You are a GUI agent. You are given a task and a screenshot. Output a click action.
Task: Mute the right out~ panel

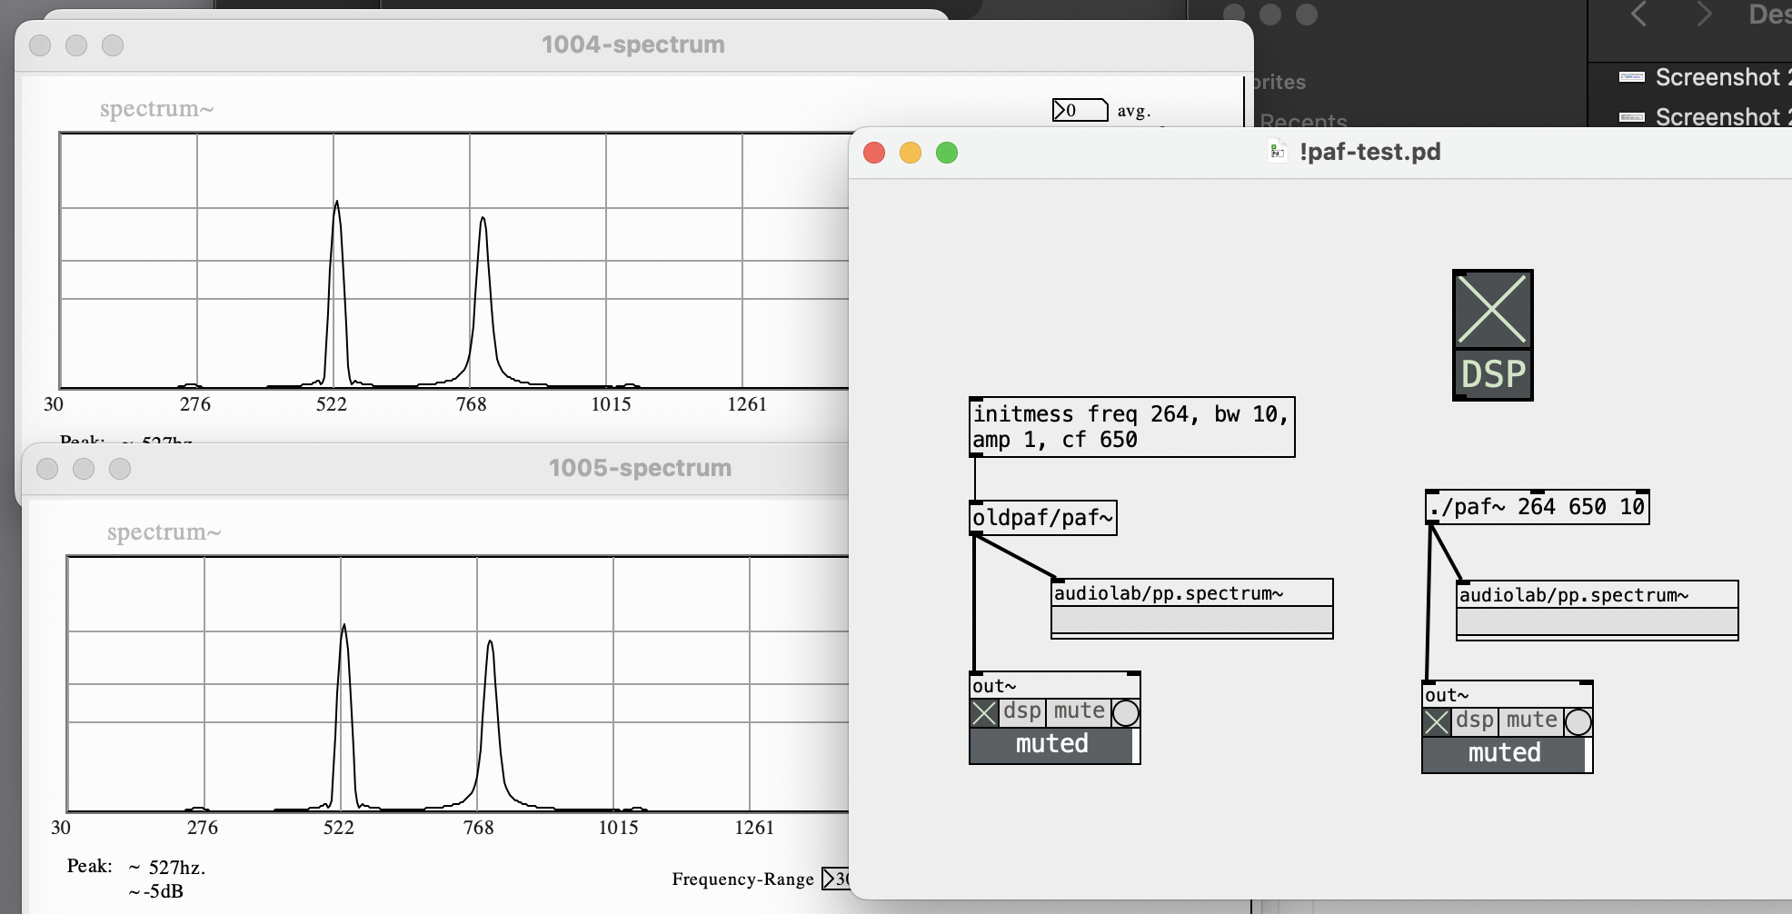point(1529,720)
